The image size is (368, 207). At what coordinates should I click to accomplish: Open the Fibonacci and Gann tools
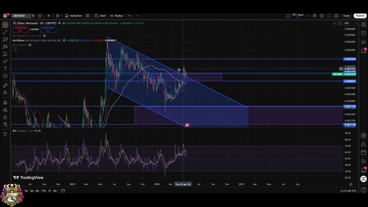coord(5,39)
